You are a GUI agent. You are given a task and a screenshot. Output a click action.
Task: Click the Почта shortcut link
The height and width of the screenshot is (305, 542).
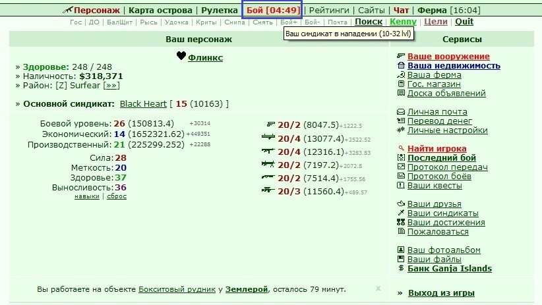click(338, 22)
